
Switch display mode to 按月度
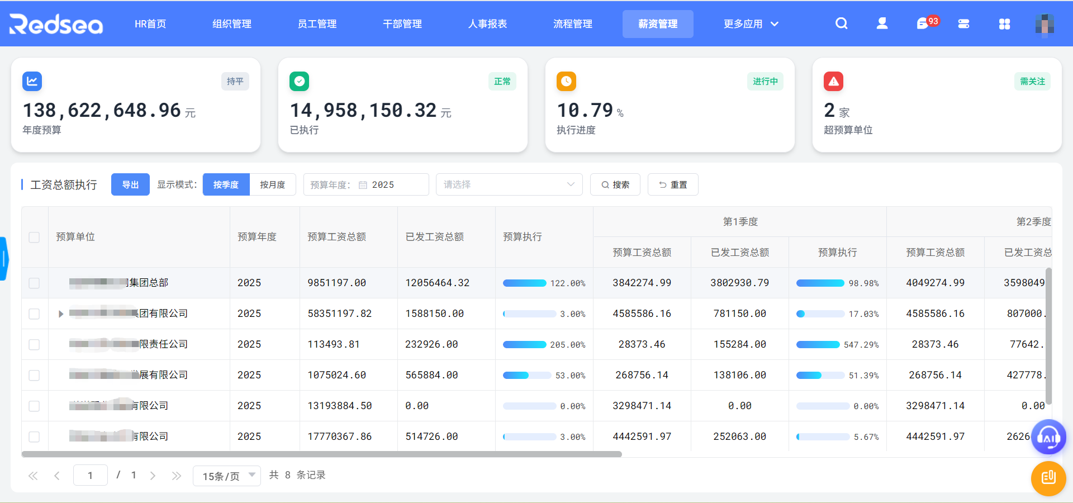pos(272,184)
